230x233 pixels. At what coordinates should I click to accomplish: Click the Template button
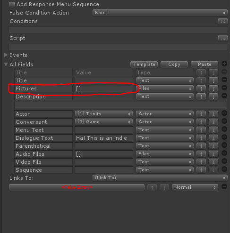click(x=144, y=64)
